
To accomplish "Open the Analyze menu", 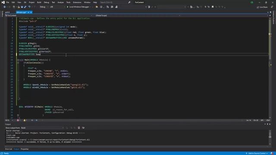I will [60, 3].
